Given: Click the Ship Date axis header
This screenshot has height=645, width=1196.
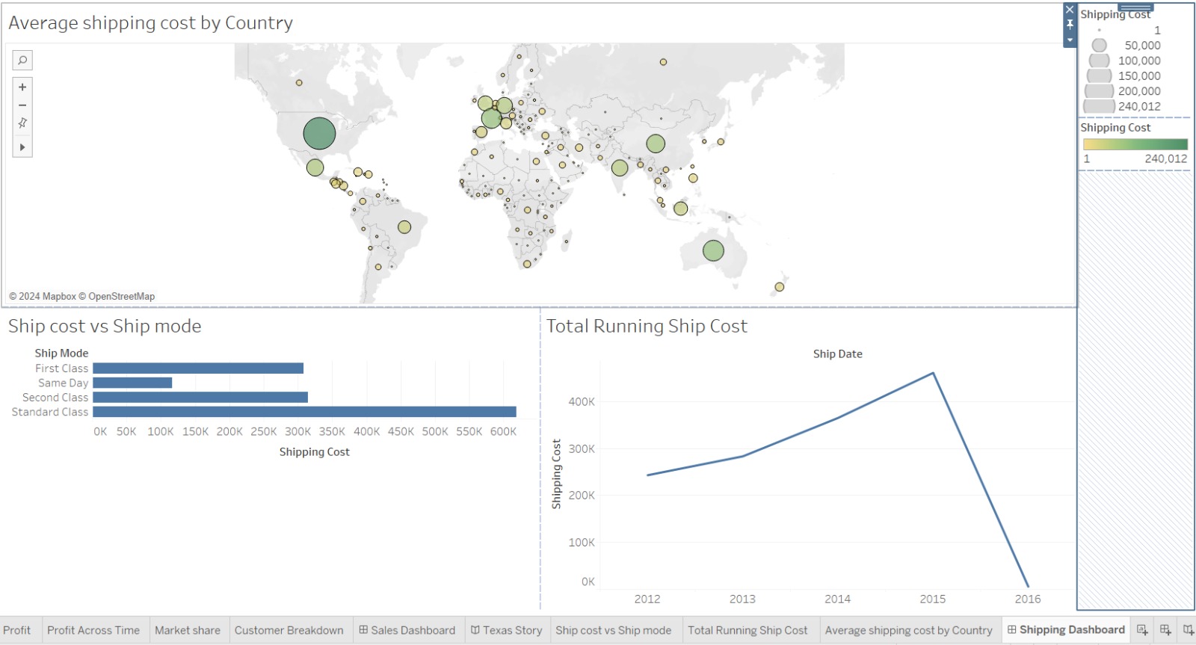Looking at the screenshot, I should (837, 354).
